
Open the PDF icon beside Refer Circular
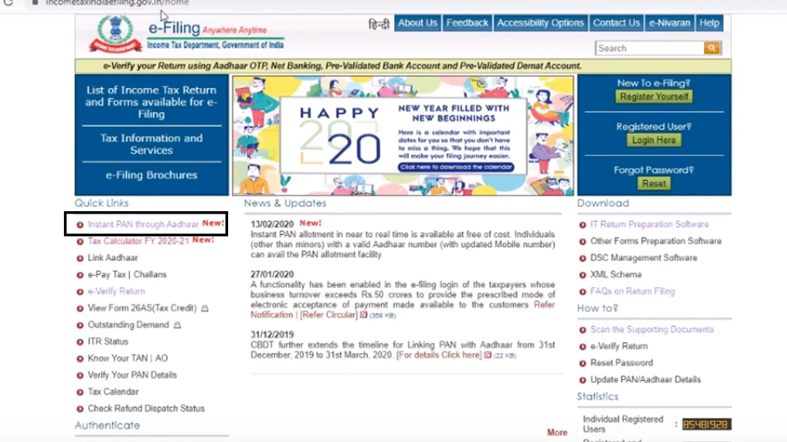[364, 315]
